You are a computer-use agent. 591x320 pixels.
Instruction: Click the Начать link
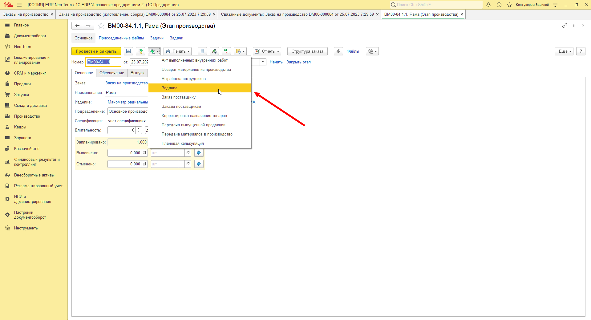coord(276,62)
